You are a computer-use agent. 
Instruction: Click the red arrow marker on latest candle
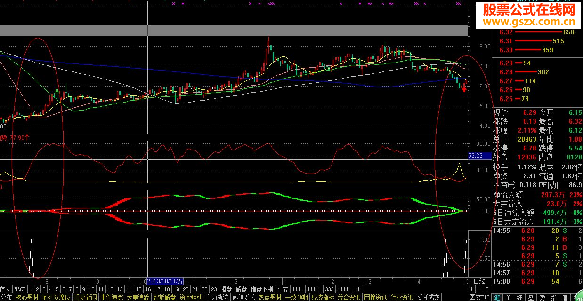(x=464, y=89)
